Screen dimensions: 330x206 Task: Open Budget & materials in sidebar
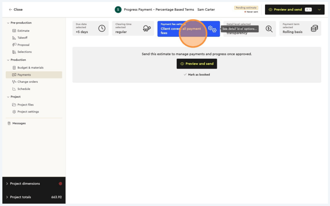pyautogui.click(x=30, y=68)
